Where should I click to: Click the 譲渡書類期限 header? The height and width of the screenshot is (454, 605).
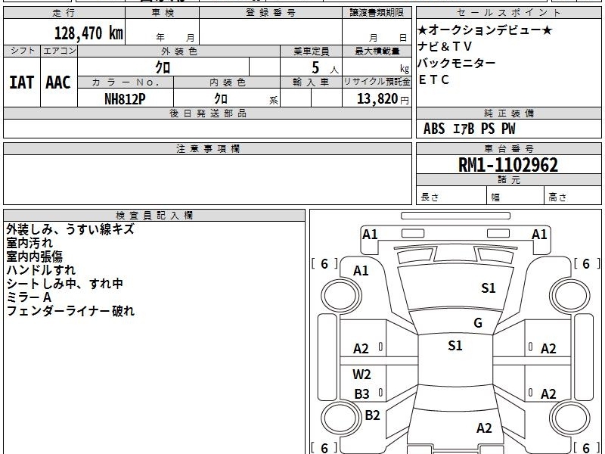click(377, 13)
